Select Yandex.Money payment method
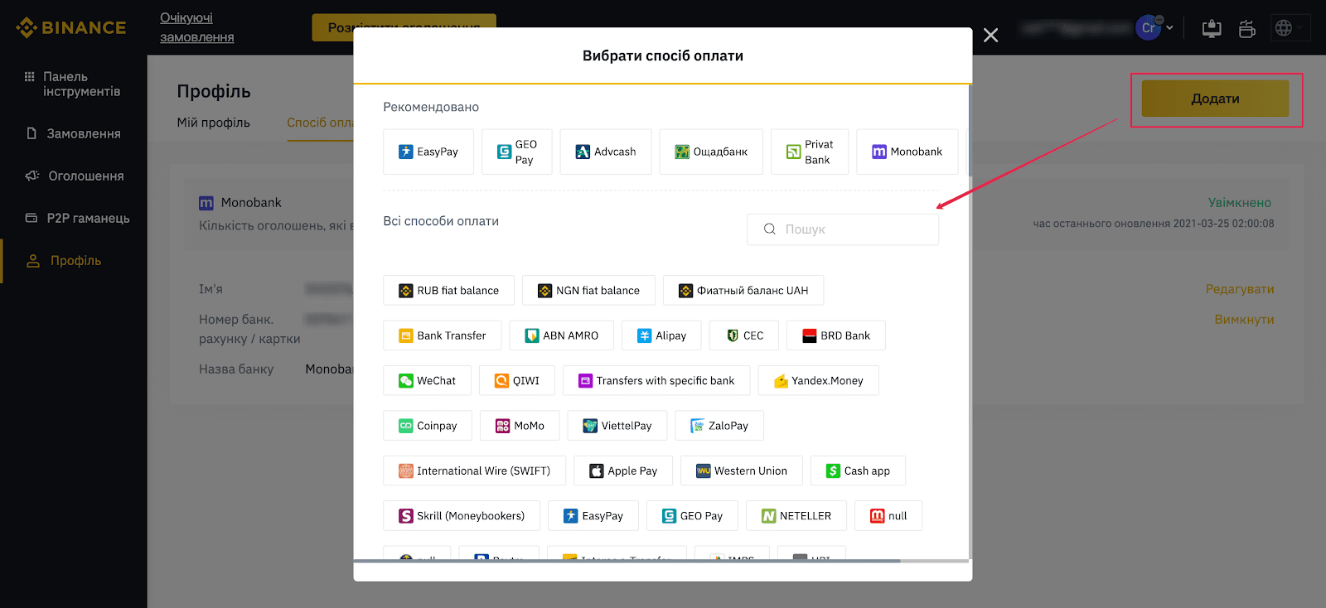The image size is (1326, 608). 818,381
